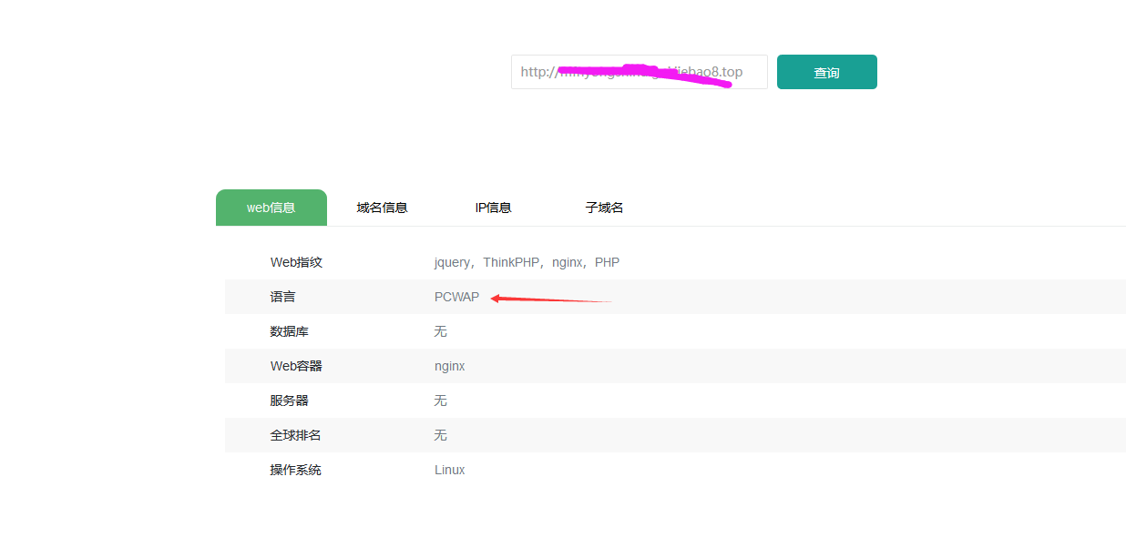The width and height of the screenshot is (1126, 558).
Task: Open the IP信息 tab
Action: [x=493, y=208]
